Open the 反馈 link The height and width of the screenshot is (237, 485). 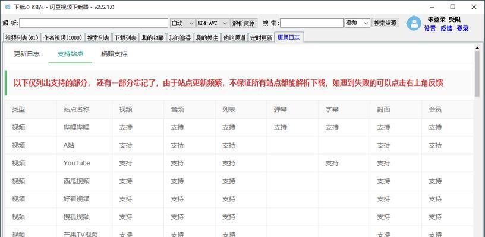(x=446, y=28)
